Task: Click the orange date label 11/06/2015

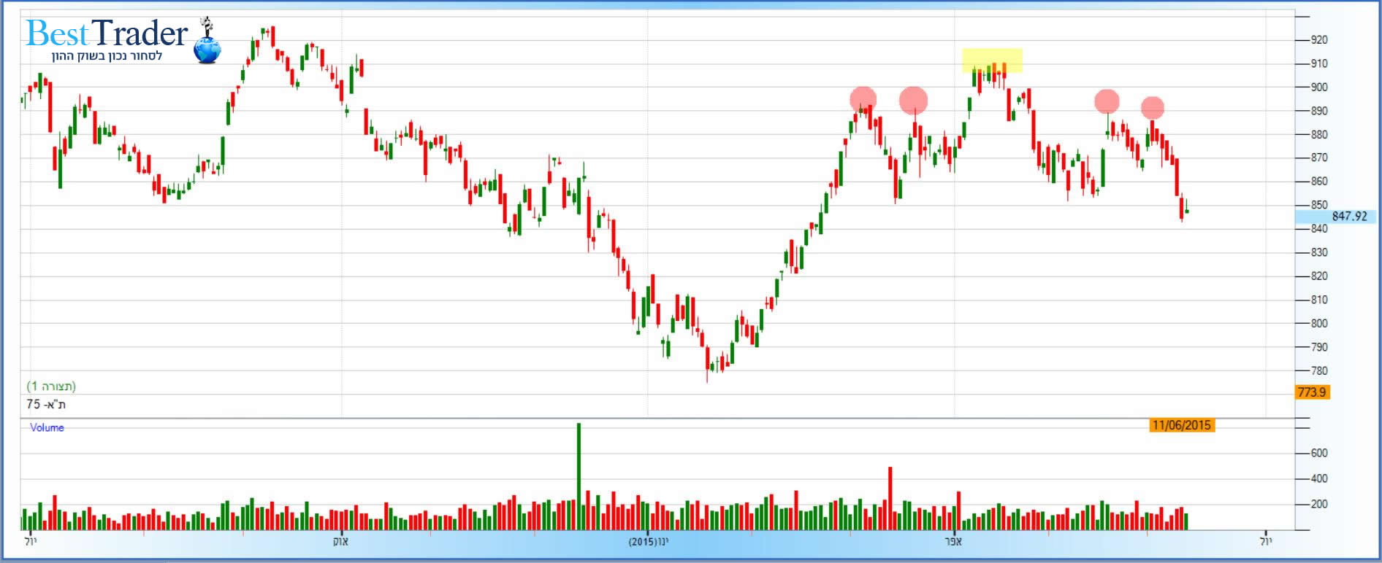Action: pyautogui.click(x=1181, y=425)
